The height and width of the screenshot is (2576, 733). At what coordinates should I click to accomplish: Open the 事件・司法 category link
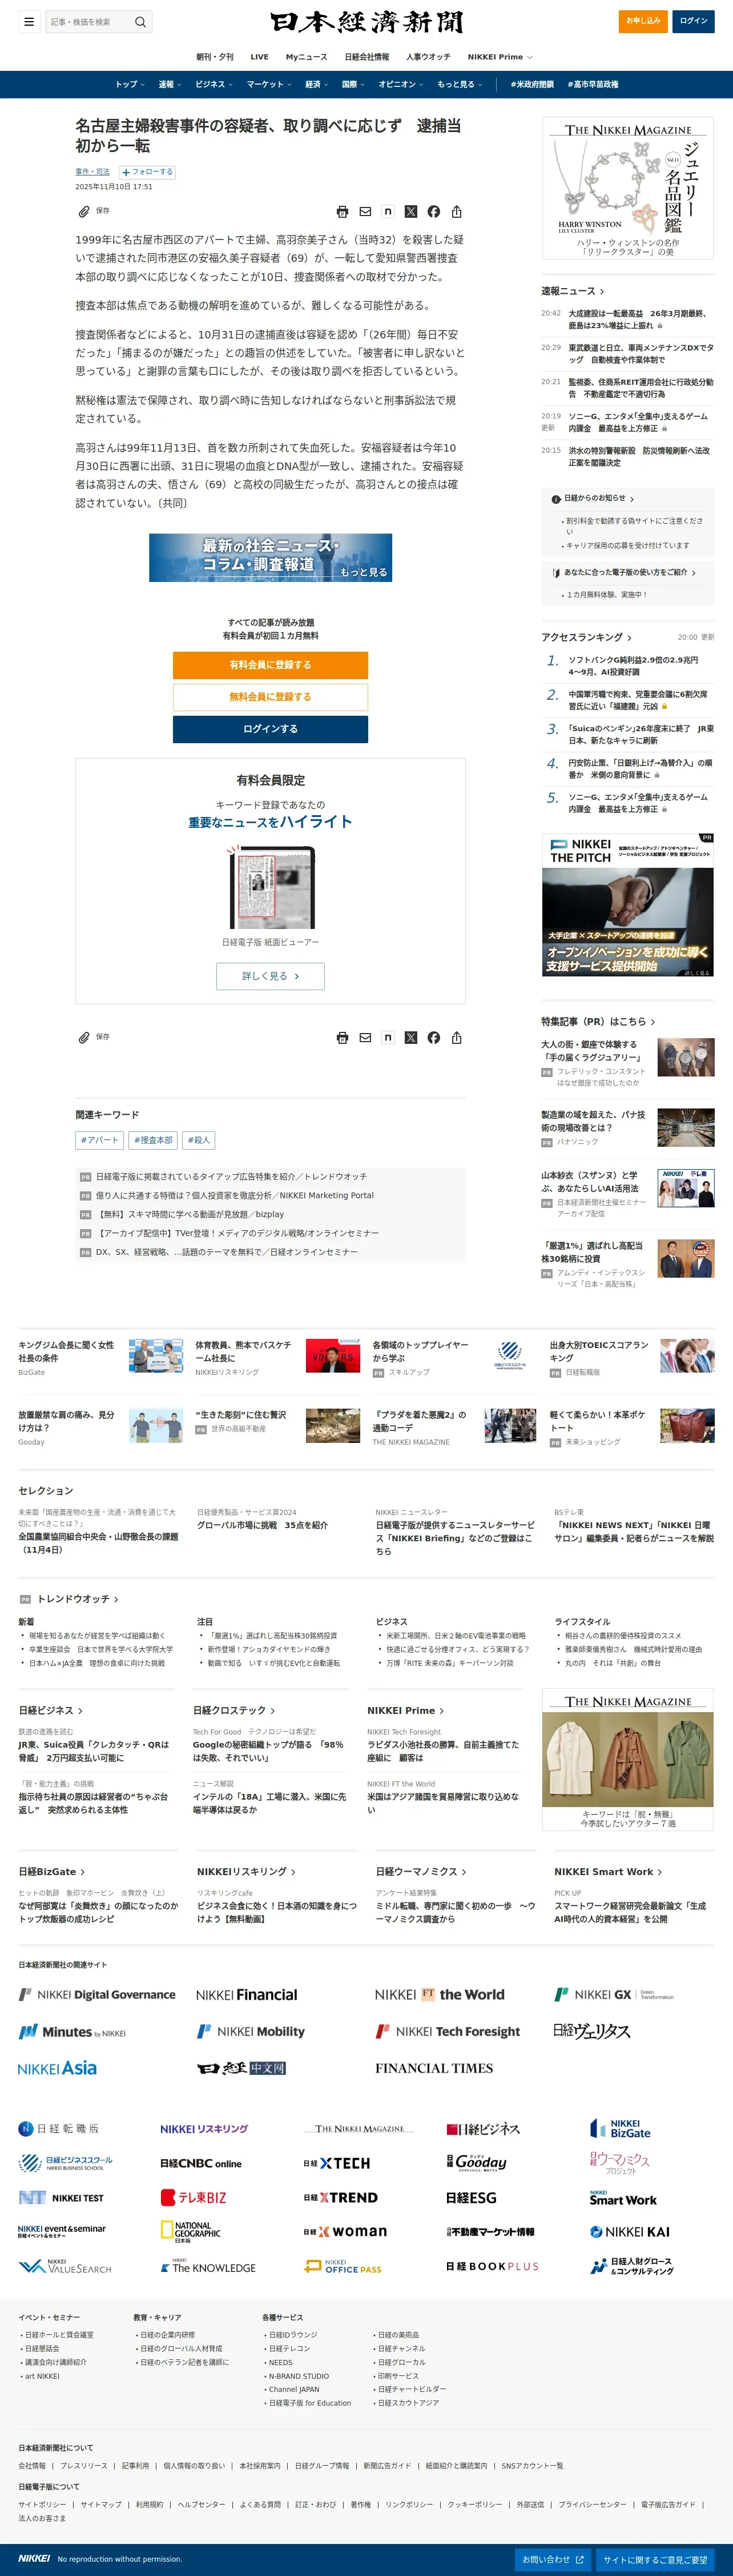point(93,172)
